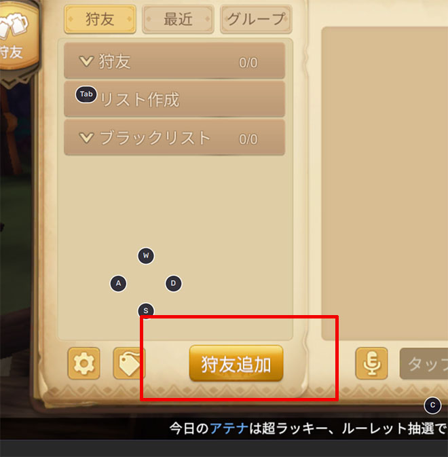448x457 pixels.
Task: Click the W key overlay badge
Action: (146, 256)
